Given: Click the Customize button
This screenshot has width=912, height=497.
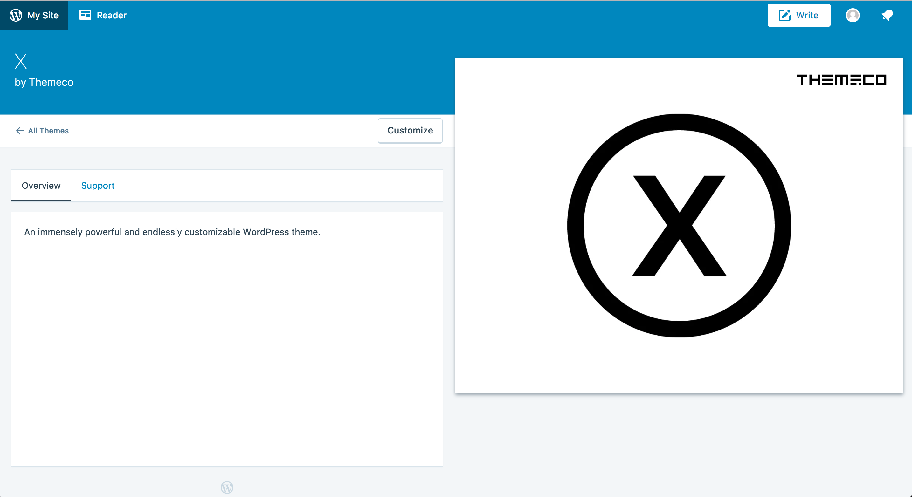Looking at the screenshot, I should coord(410,131).
